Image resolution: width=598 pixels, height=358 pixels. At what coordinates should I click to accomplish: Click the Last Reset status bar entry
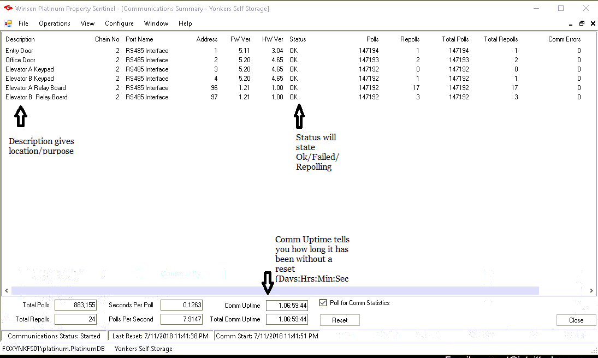pyautogui.click(x=160, y=336)
